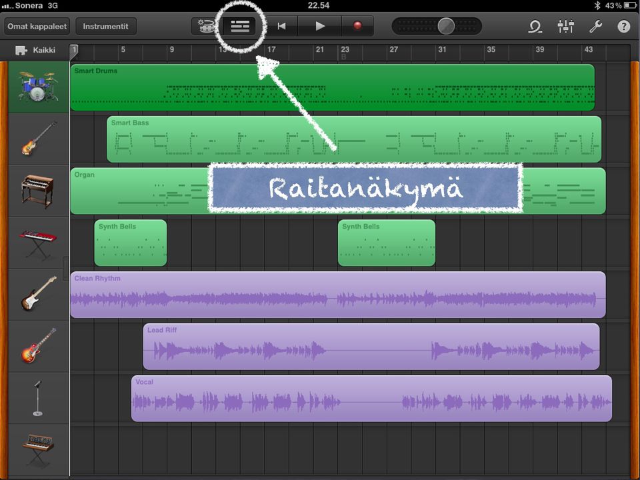Select the sunburst guitar track header

coord(39,346)
